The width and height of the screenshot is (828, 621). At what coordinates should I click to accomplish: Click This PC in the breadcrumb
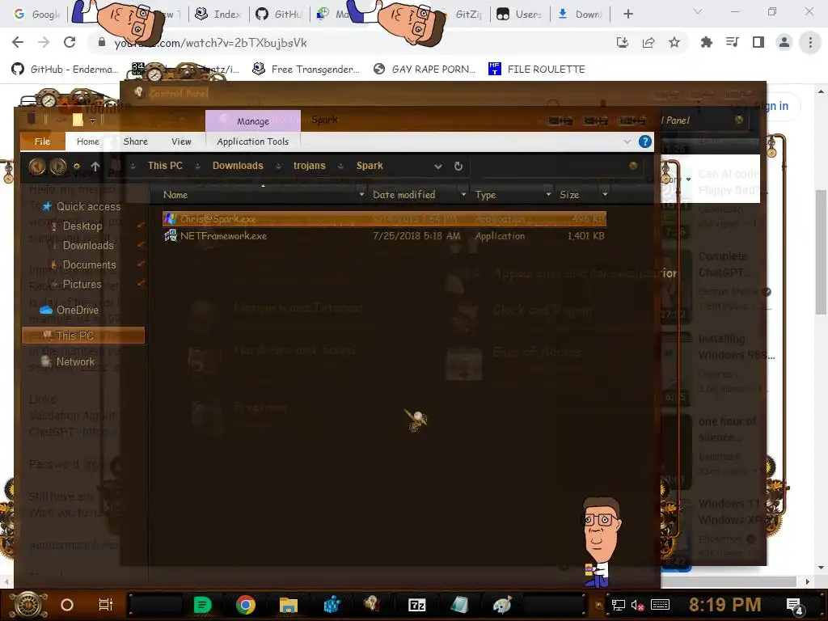coord(165,166)
